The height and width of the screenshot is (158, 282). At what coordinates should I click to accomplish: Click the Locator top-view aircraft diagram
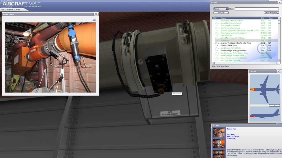(265, 89)
